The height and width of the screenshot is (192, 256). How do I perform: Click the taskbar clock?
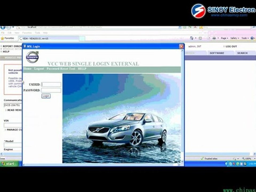pos(252,164)
